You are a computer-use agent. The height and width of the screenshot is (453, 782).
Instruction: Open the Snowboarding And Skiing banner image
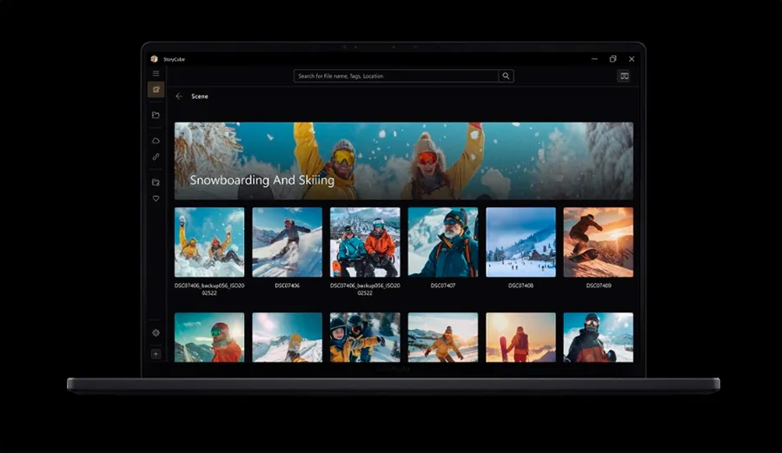pyautogui.click(x=403, y=161)
